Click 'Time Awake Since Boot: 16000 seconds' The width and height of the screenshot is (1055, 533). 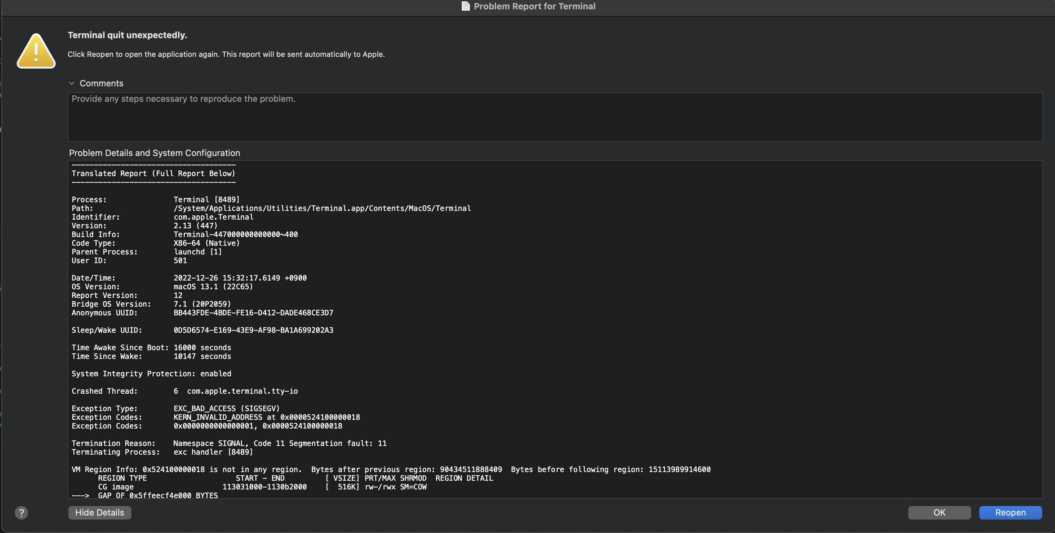pyautogui.click(x=151, y=348)
